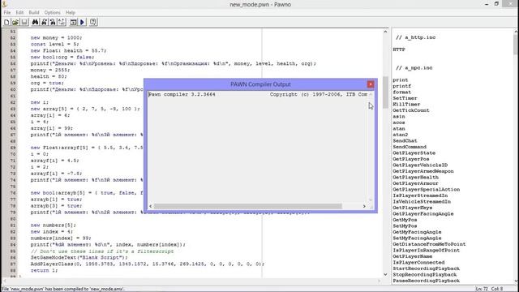Click right arrow of compiler output horizontal scrollbar
Image resolution: width=519 pixels, height=292 pixels.
pyautogui.click(x=364, y=206)
